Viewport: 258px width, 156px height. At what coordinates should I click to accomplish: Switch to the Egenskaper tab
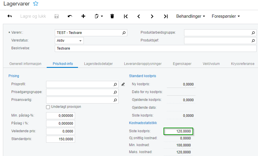click(182, 64)
